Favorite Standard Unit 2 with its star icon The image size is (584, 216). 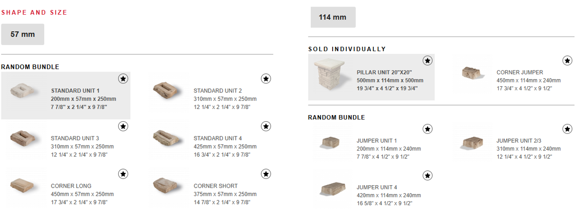(x=266, y=79)
